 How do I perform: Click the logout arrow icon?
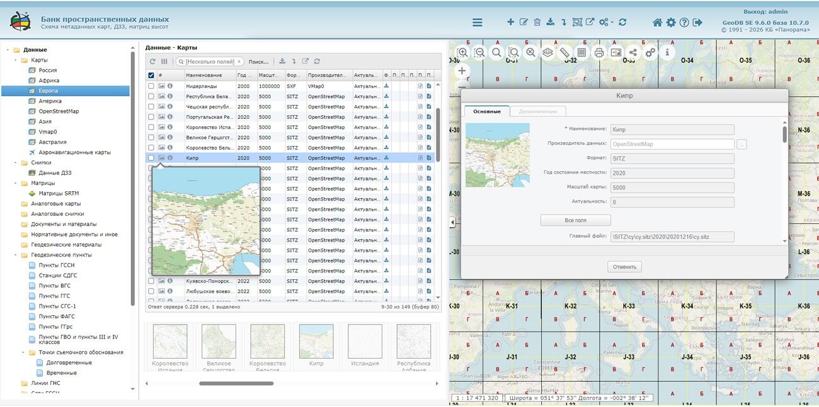pyautogui.click(x=697, y=22)
